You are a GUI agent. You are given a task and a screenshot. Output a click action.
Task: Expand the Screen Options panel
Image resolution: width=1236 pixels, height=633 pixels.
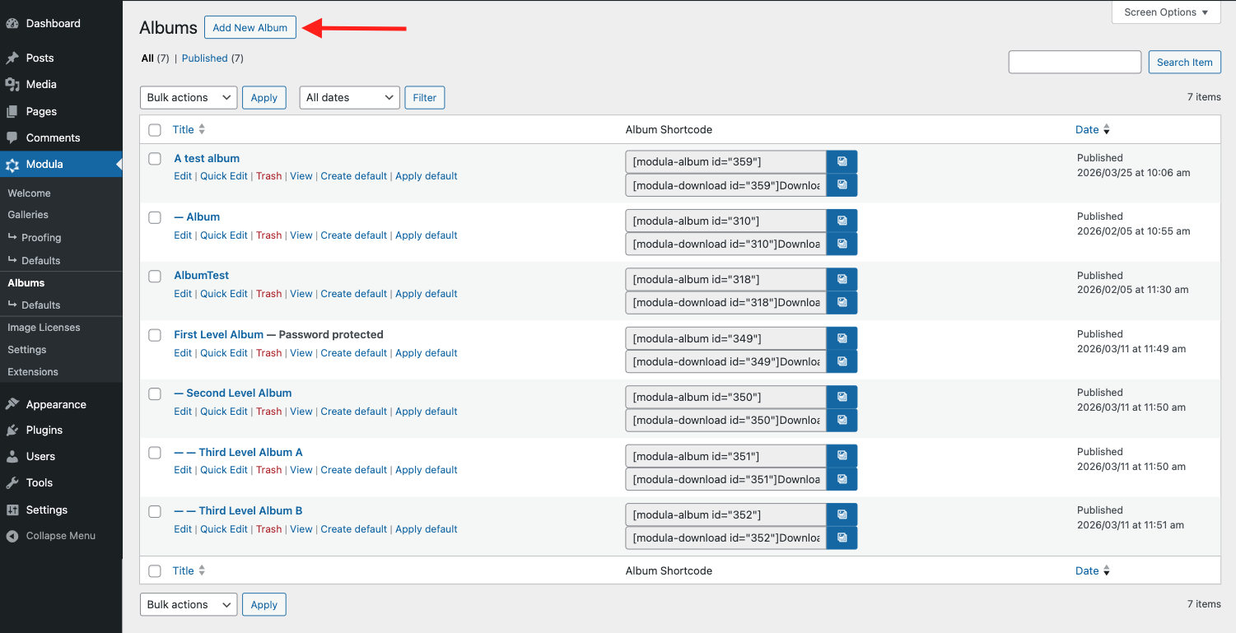click(1166, 12)
